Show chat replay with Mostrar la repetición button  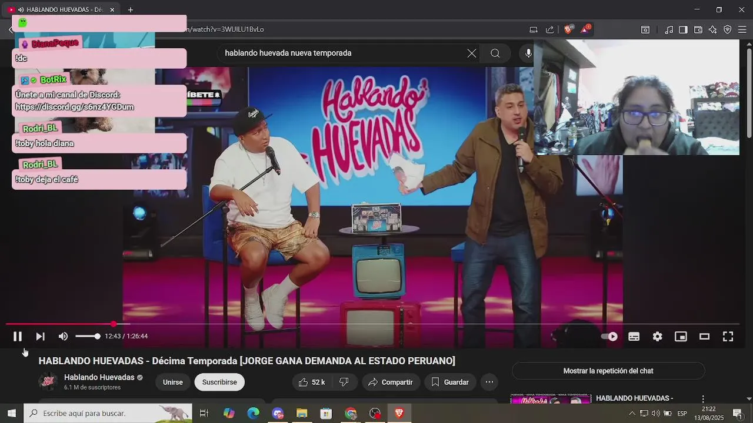pyautogui.click(x=608, y=371)
